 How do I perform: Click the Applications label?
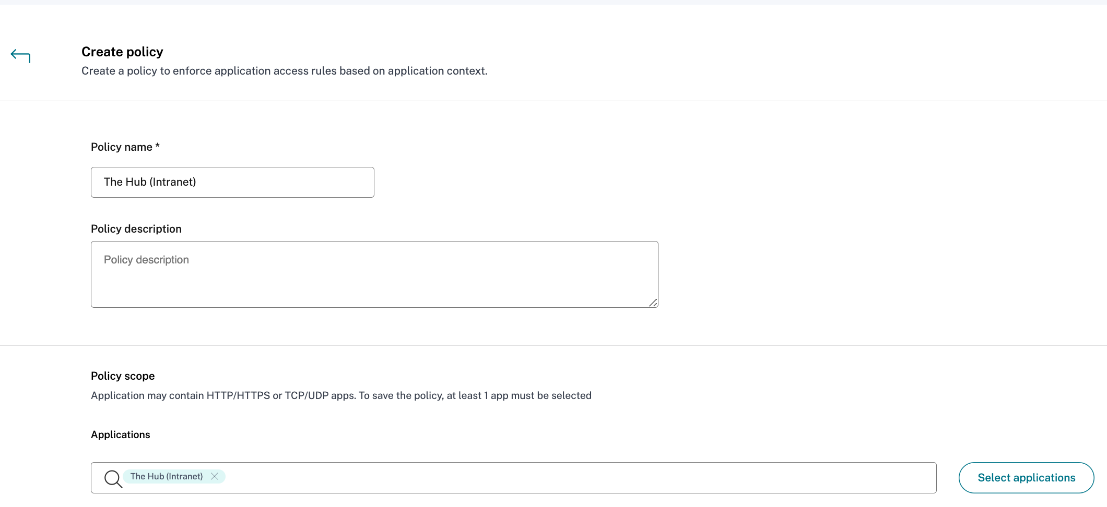pos(121,434)
